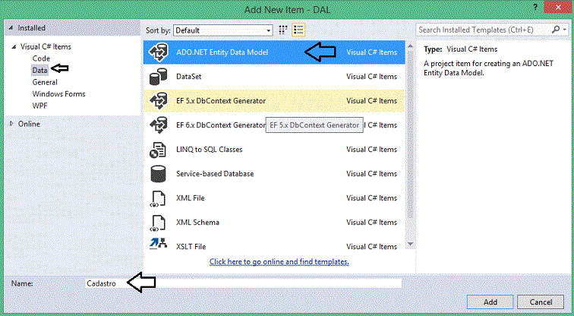Image resolution: width=574 pixels, height=316 pixels.
Task: Click the scrollbar down arrow
Action: pos(410,244)
